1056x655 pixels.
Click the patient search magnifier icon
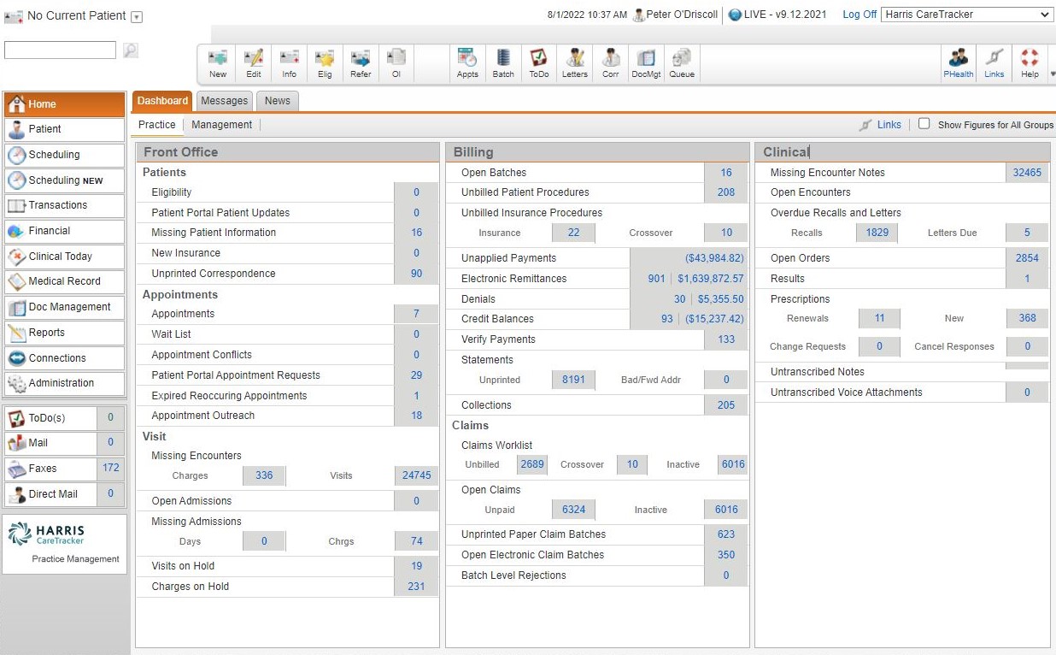pyautogui.click(x=130, y=50)
